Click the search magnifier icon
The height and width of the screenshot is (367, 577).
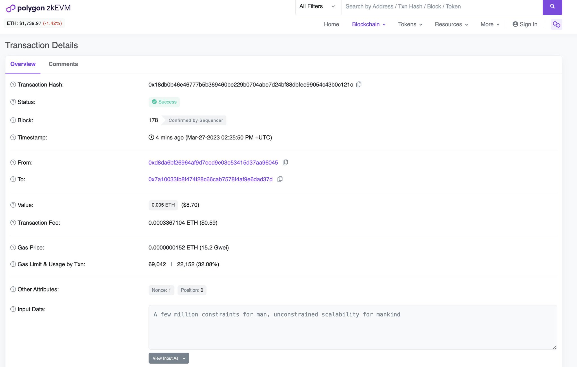pos(552,6)
